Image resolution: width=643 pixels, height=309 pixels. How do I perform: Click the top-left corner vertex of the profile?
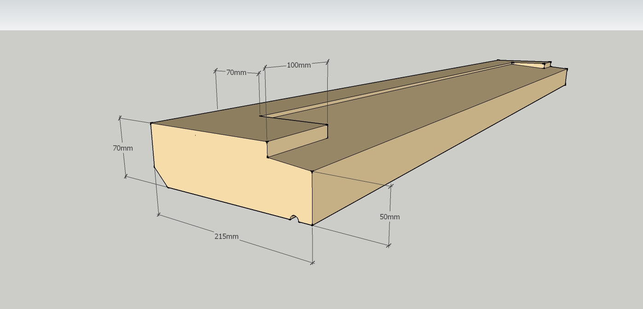152,123
